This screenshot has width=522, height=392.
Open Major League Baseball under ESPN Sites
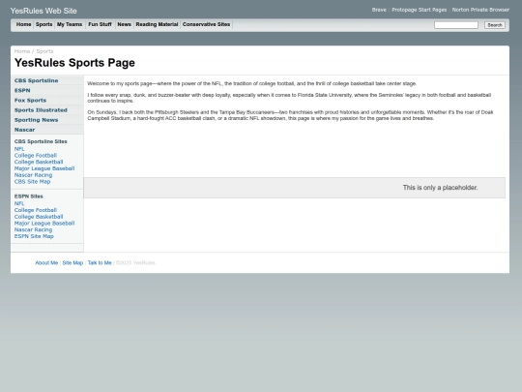tap(44, 224)
